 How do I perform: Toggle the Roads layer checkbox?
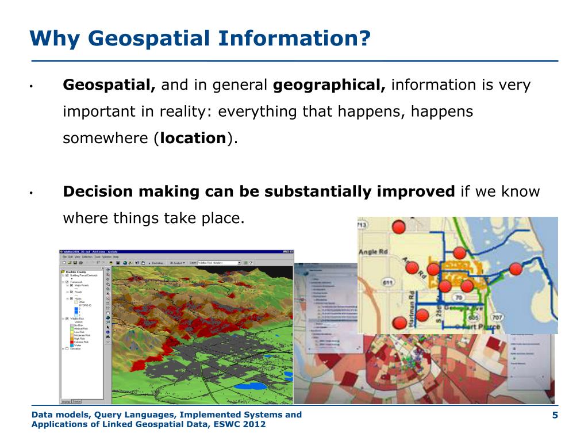pos(72,292)
